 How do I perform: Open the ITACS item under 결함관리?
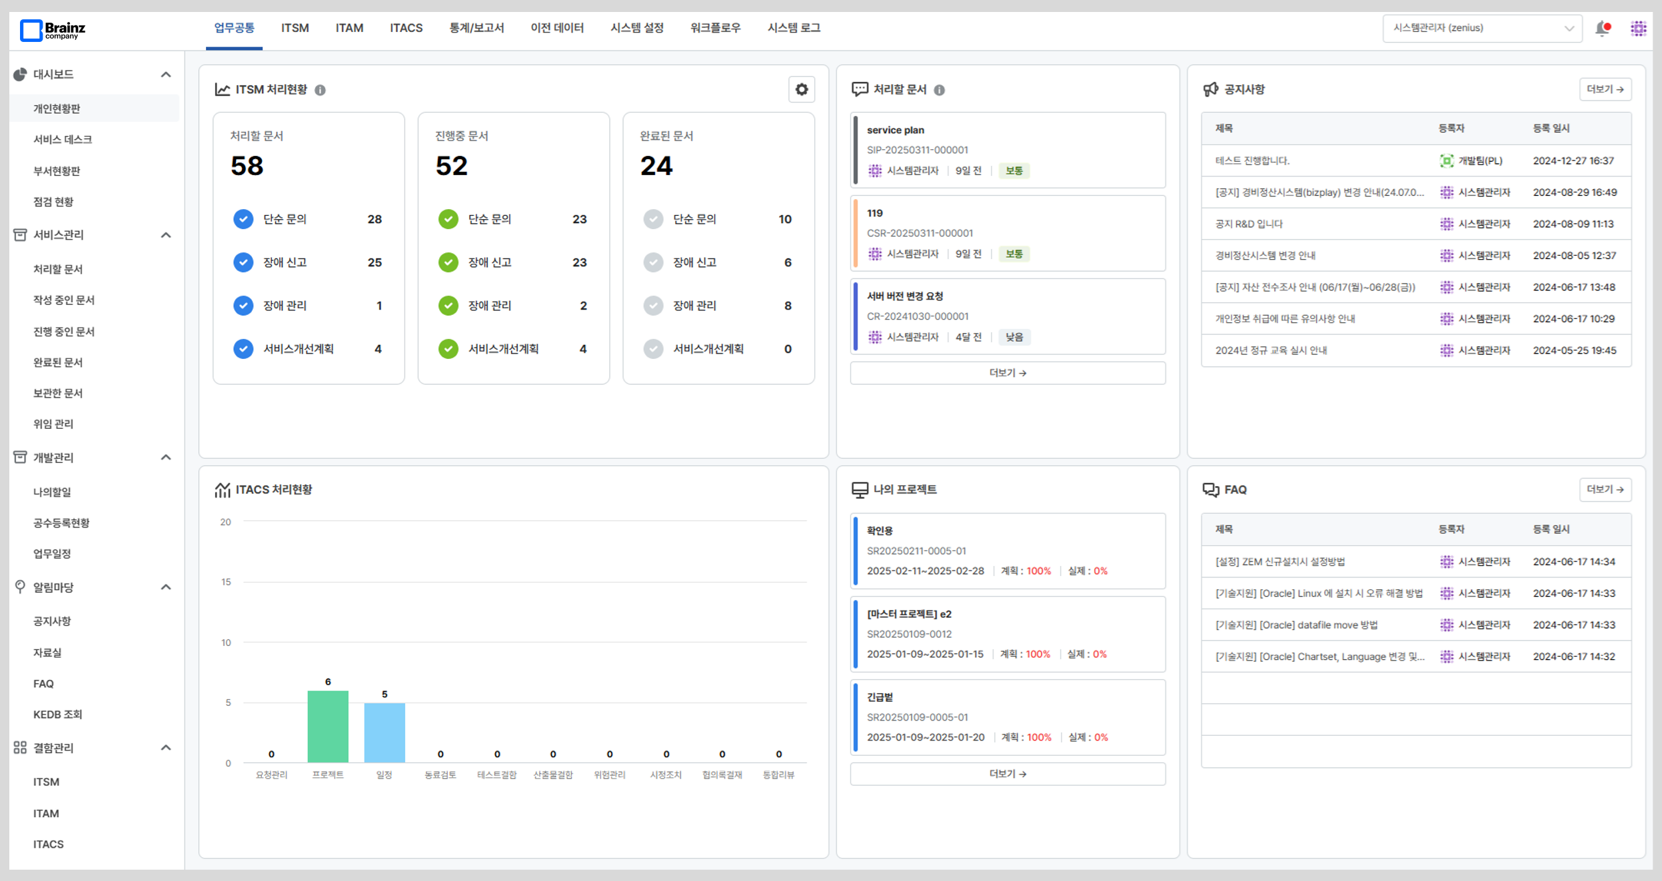coord(49,844)
